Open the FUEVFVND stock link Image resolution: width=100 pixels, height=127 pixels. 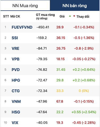click(x=22, y=27)
